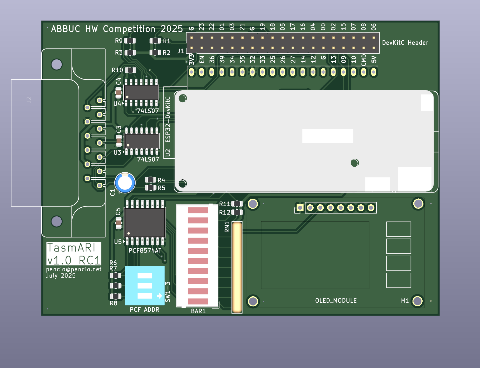Select the U4 74LS07 chip

[141, 92]
